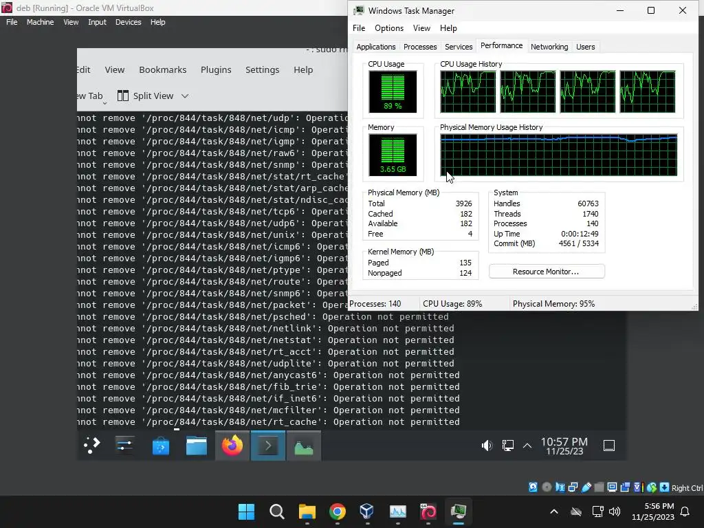Open Task Manager Help menu
Screen dimensions: 704x528
coord(448,27)
